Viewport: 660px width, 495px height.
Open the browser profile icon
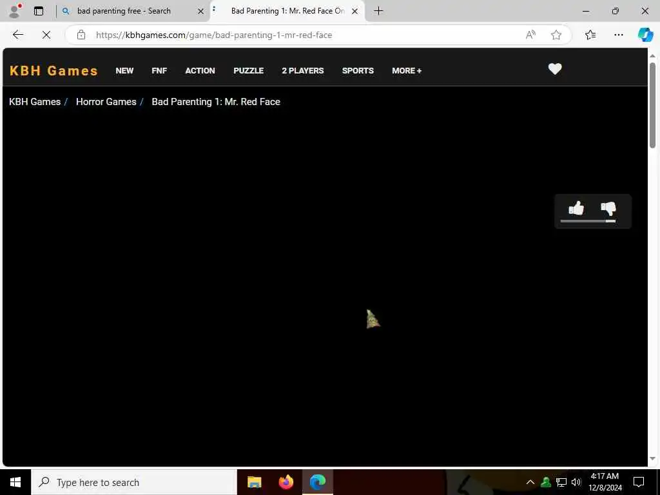pos(15,11)
